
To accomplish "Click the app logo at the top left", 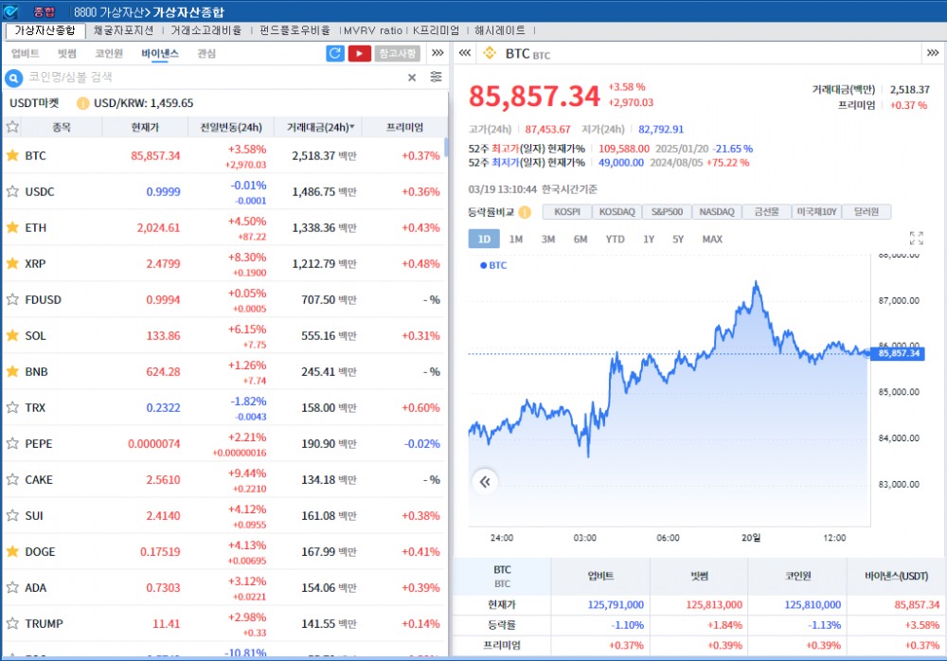I will (x=11, y=11).
